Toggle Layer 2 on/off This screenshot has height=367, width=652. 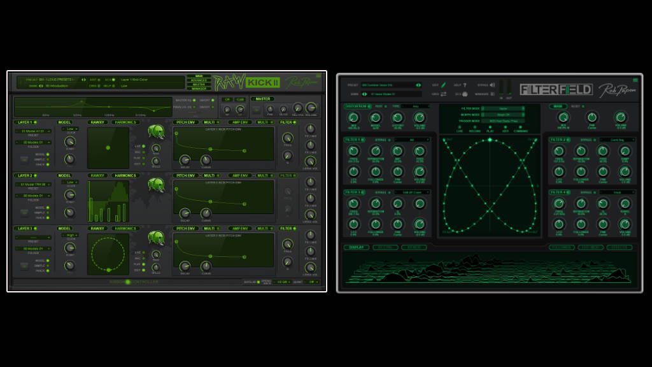[36, 176]
